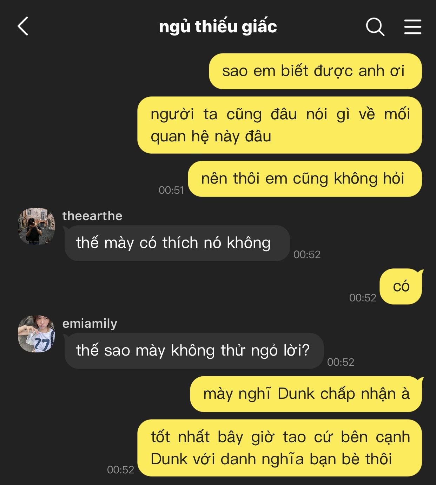Tap the 00:52 timestamp beside theearthe's message
Screen dimensions: 436x485
307,255
